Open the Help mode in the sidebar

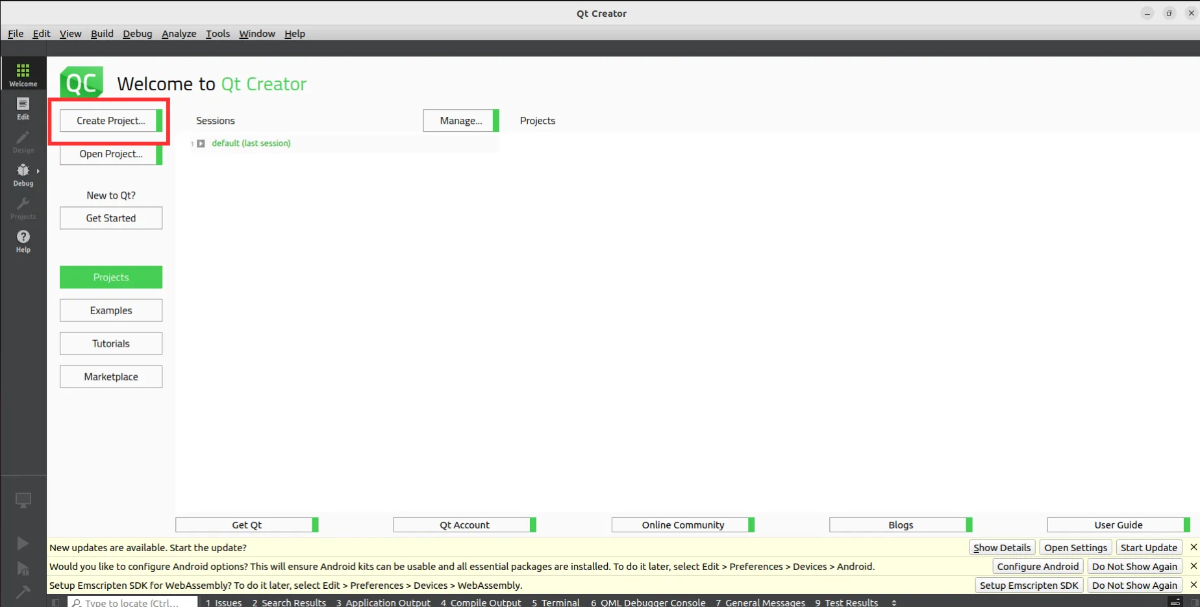pyautogui.click(x=23, y=241)
